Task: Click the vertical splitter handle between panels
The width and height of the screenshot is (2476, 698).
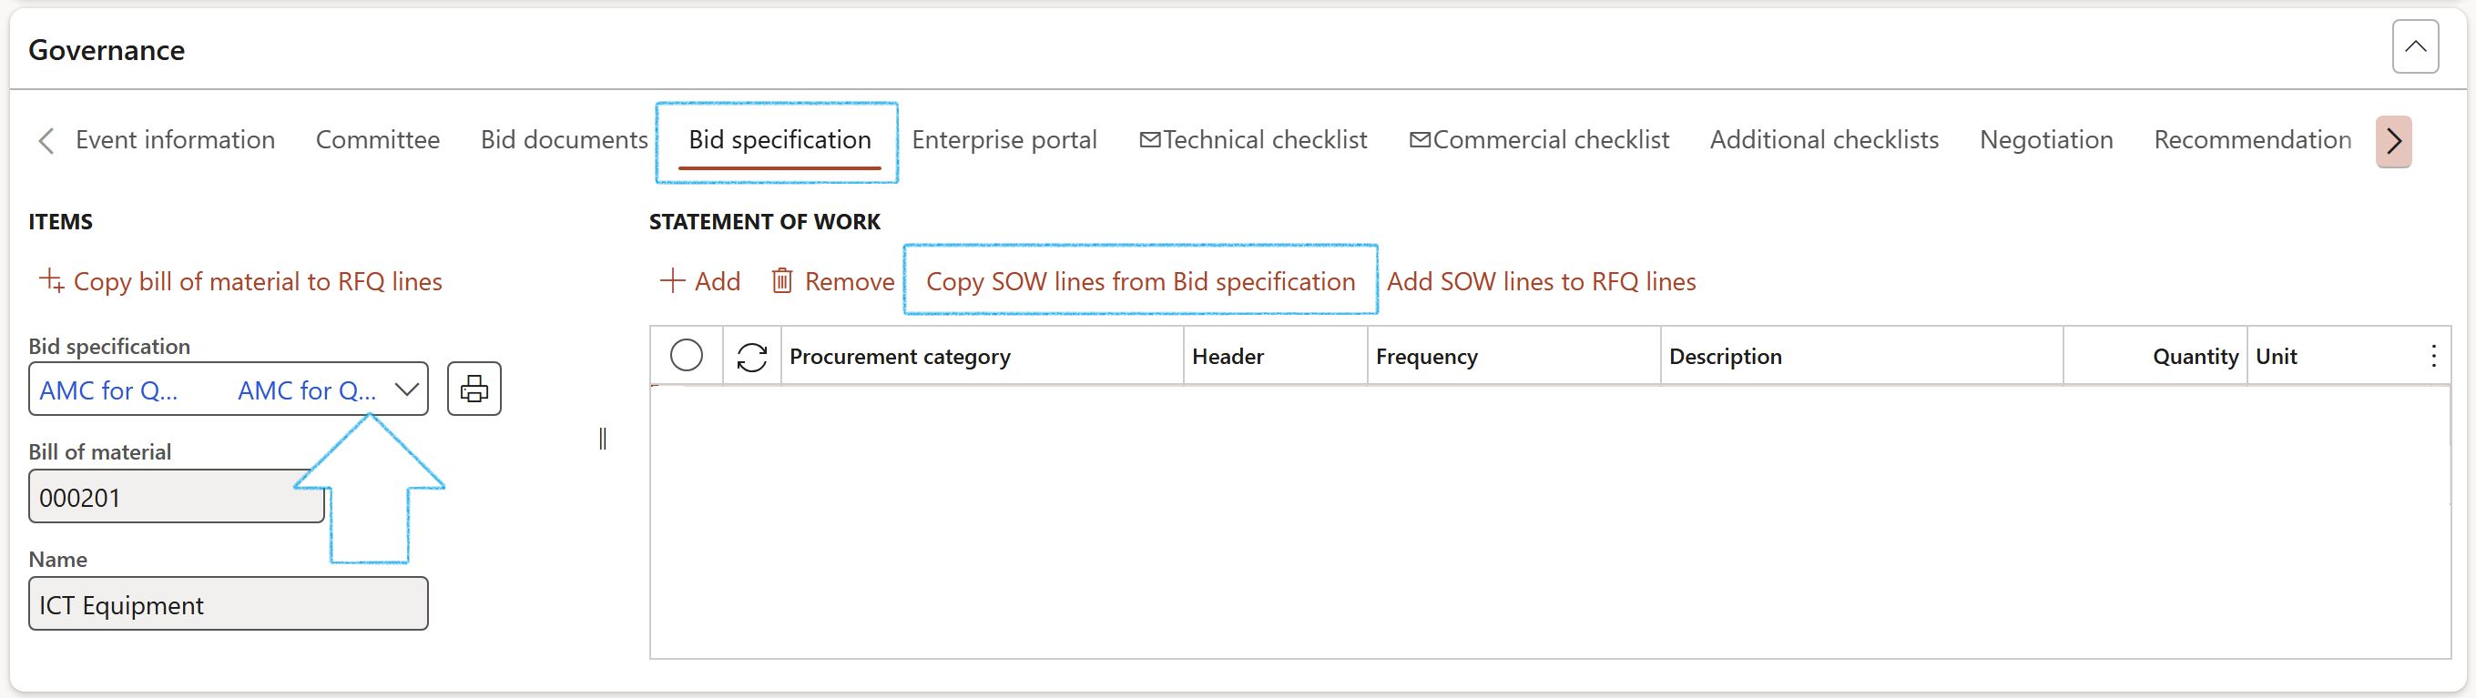Action: click(x=603, y=439)
